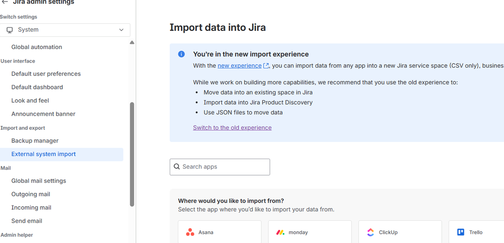This screenshot has width=504, height=243.
Task: Open Global automation settings
Action: click(x=37, y=47)
